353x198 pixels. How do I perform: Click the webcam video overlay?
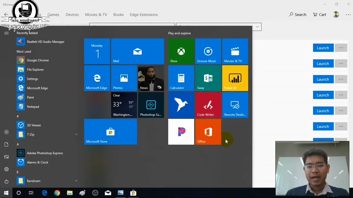tap(312, 168)
